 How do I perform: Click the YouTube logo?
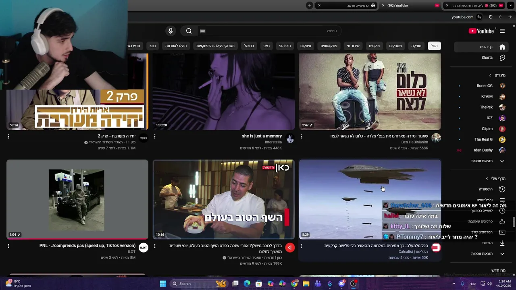(x=481, y=31)
